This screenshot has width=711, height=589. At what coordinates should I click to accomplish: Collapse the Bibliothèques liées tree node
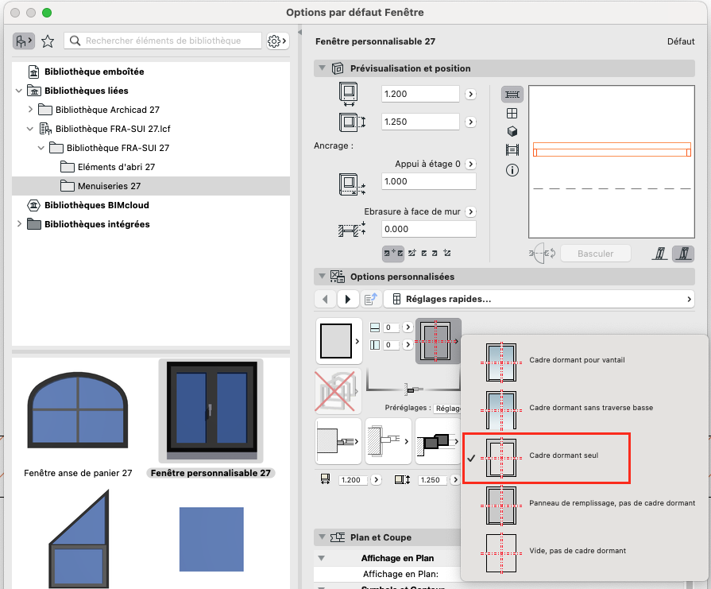click(x=19, y=91)
